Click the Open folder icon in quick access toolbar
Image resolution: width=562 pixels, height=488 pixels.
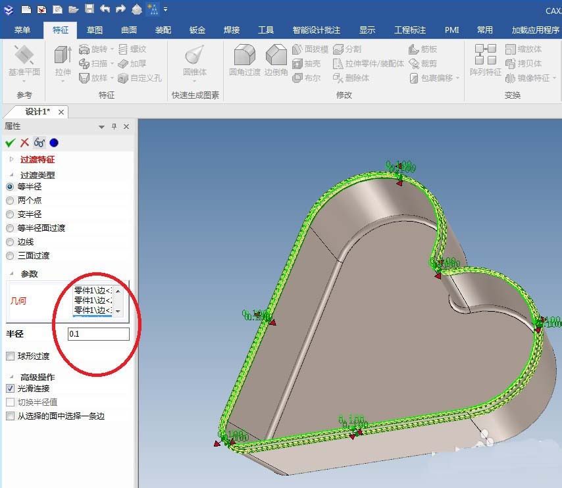click(x=74, y=9)
